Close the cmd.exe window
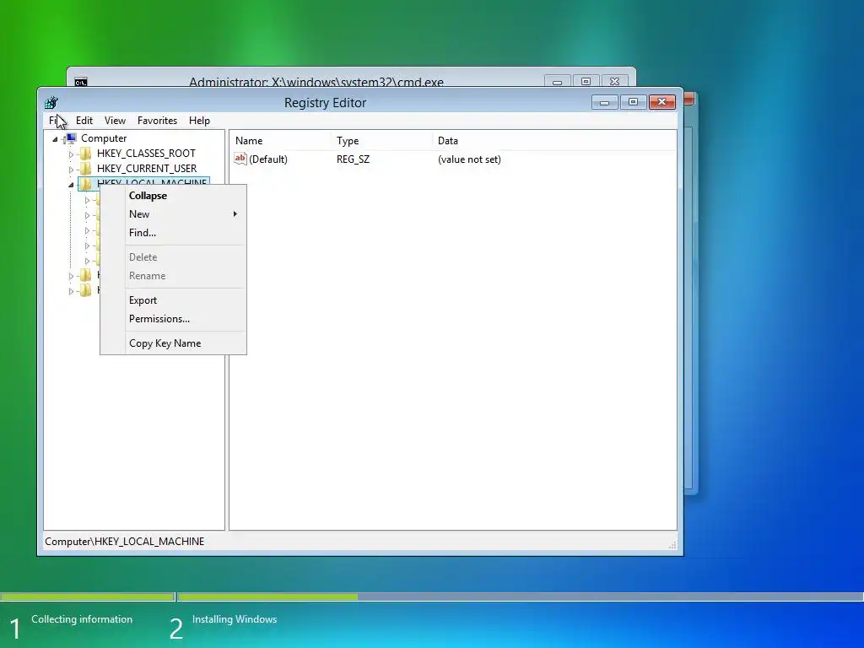This screenshot has height=648, width=864. click(x=615, y=82)
